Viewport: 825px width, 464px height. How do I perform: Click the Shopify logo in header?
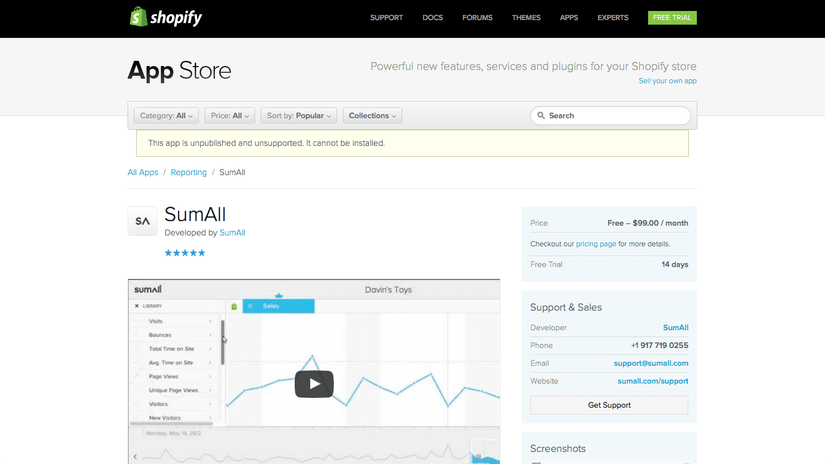(x=165, y=17)
